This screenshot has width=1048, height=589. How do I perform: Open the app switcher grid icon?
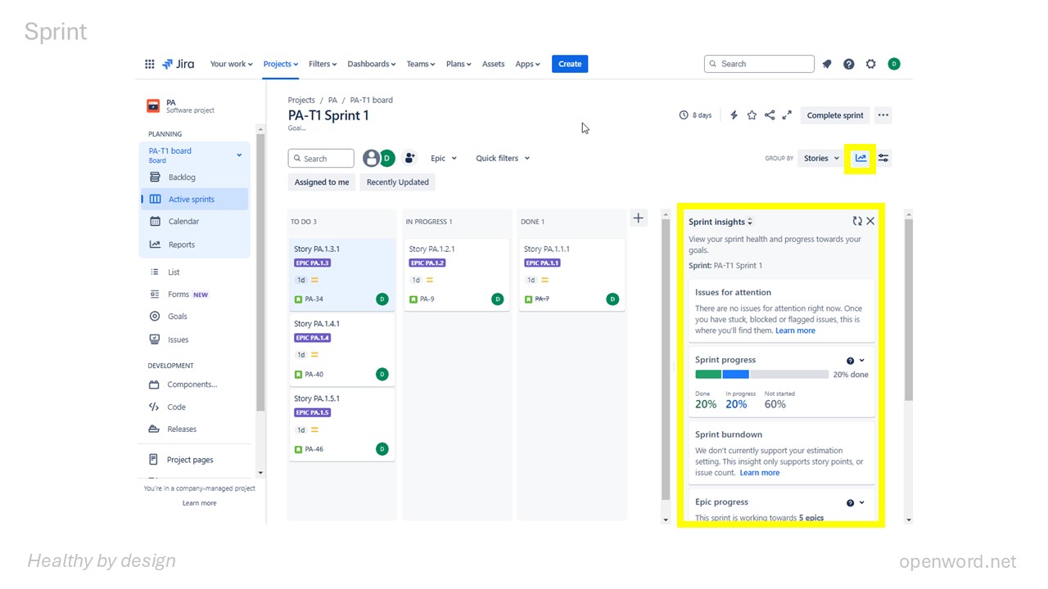(x=149, y=64)
